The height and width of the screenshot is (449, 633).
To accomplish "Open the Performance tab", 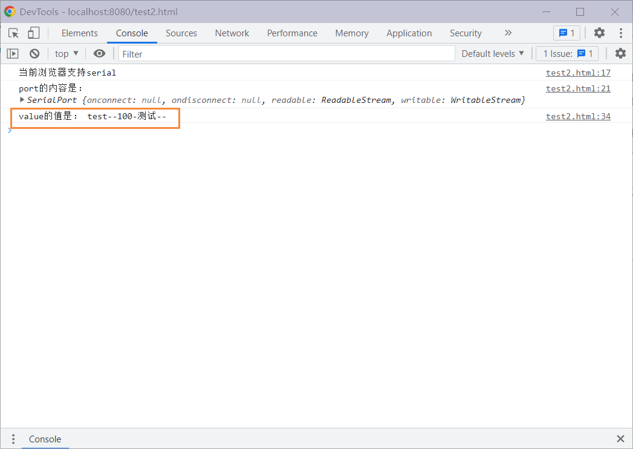I will (292, 33).
